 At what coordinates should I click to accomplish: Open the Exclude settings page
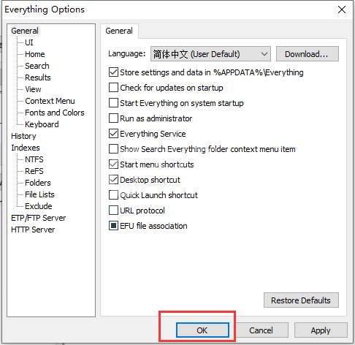(39, 206)
